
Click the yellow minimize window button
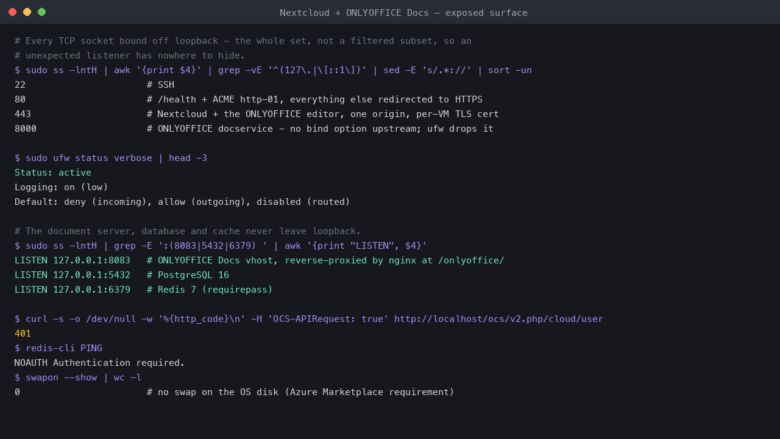tap(27, 12)
